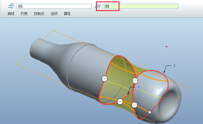Image resolution: width=203 pixels, height=124 pixels.
Task: Click the upper-left circular constraint handle
Action: click(104, 79)
